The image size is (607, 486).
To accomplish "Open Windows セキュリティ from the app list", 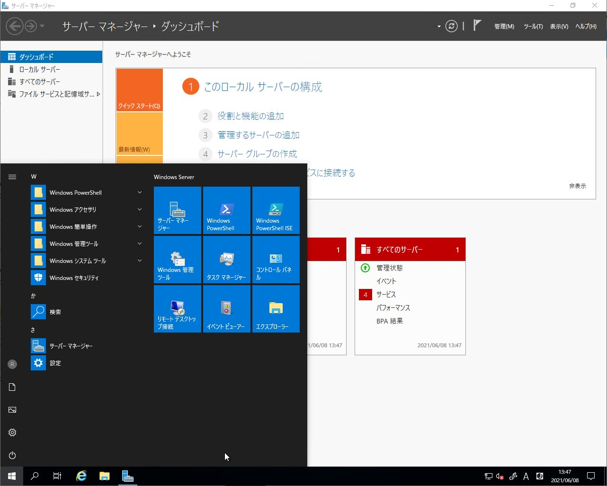I will coord(88,278).
